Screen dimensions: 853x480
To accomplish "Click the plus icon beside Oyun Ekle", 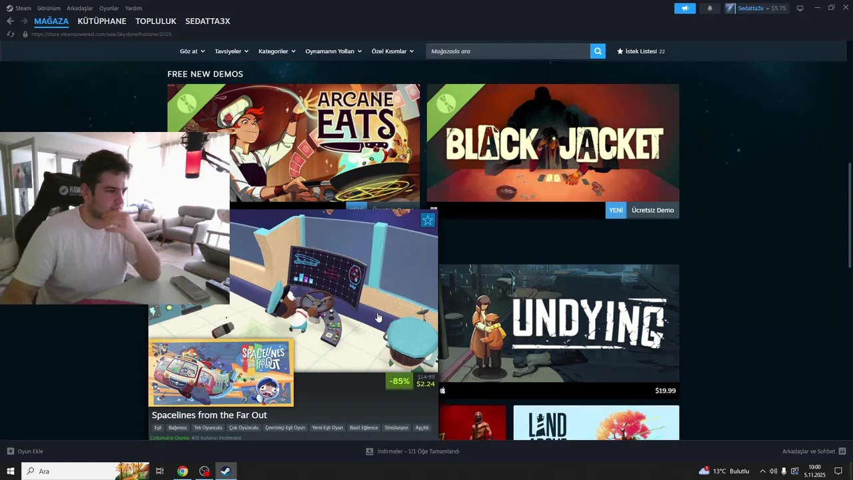I will [x=10, y=451].
